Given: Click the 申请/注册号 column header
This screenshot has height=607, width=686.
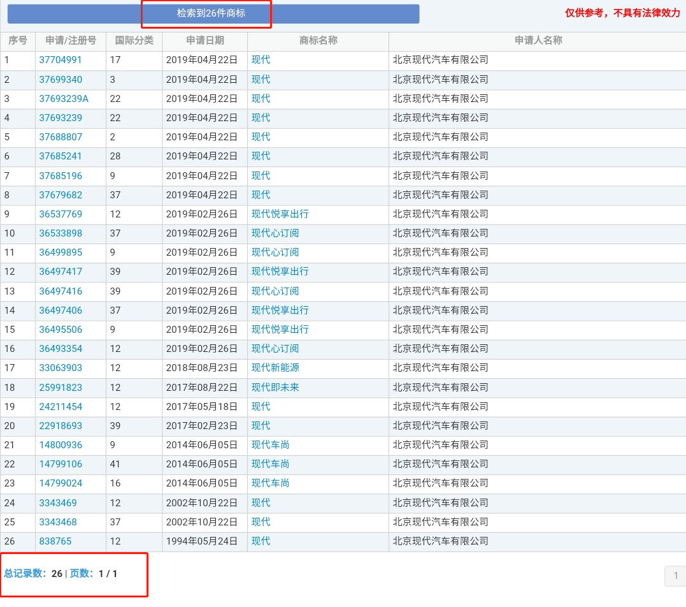Looking at the screenshot, I should [71, 41].
